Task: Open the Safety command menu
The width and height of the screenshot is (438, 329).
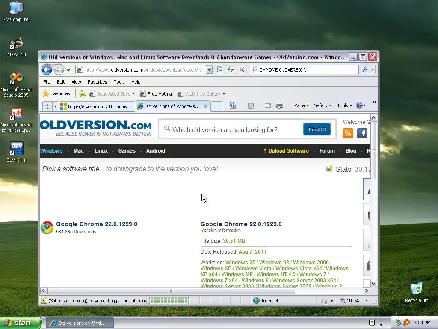Action: (323, 105)
